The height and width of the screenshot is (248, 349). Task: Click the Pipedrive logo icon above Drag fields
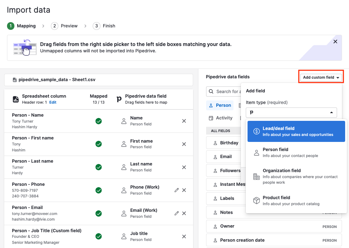118,99
